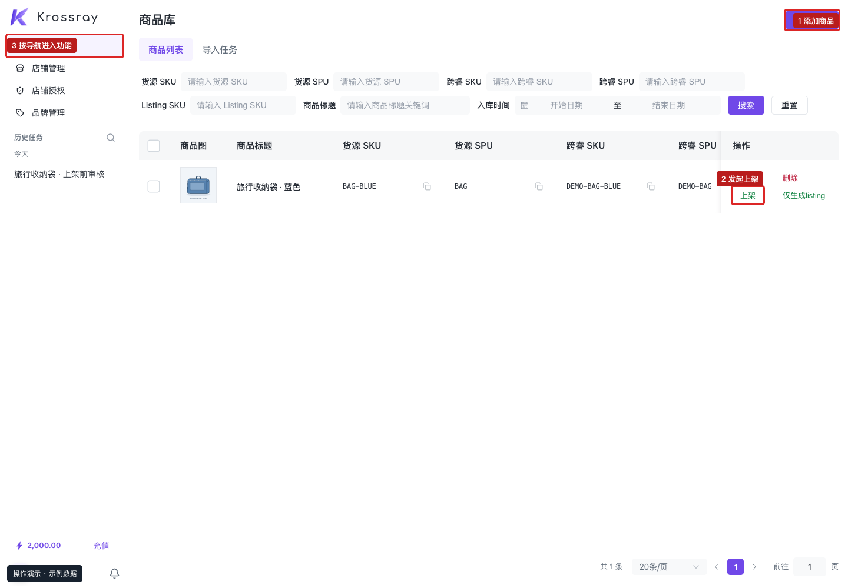Image resolution: width=848 pixels, height=588 pixels.
Task: Click product title 旅行收纳袋 · 蓝色
Action: tap(269, 187)
